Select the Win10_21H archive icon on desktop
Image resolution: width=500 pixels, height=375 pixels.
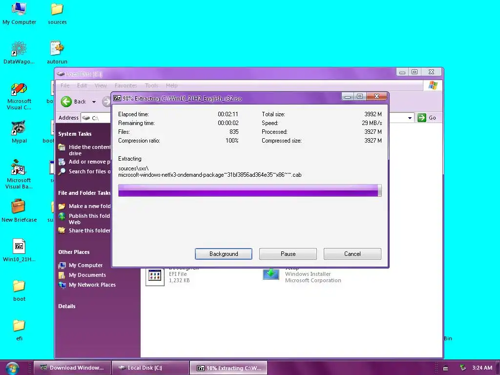[x=19, y=250]
